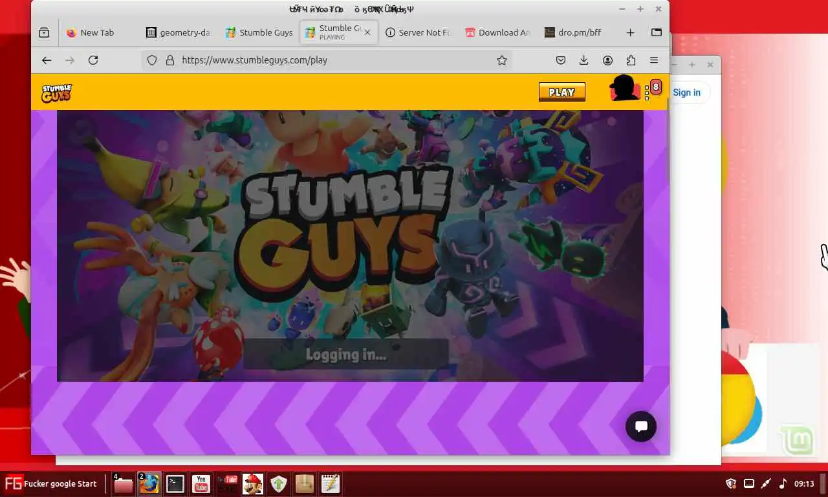Image resolution: width=828 pixels, height=497 pixels.
Task: Go forward with the arrow button
Action: 70,60
